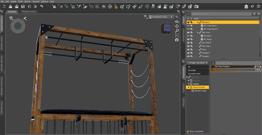Screen dimensions: 262x135
Task: Open the Content Library side tab
Action: (2, 24)
